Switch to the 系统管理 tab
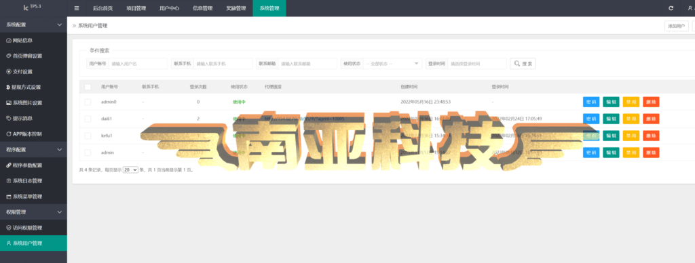 [269, 8]
